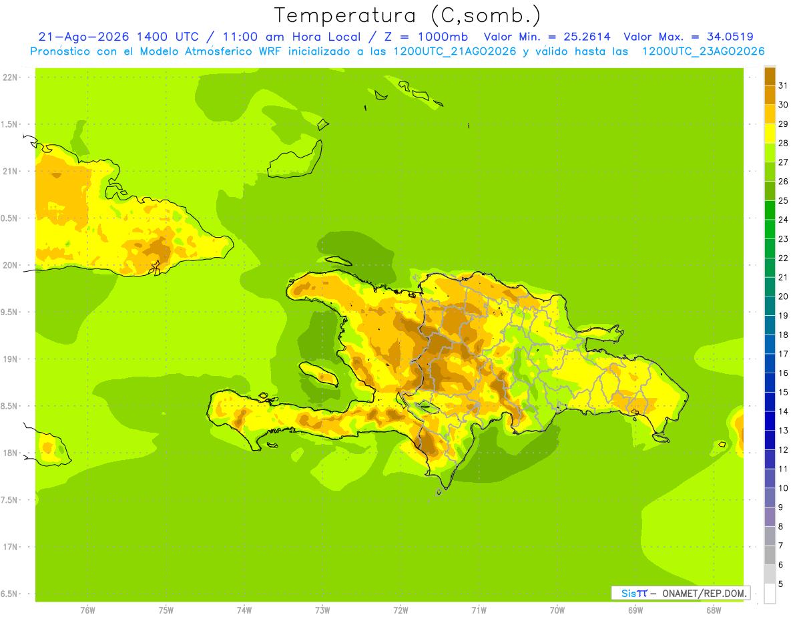Click the legend label '25'

click(783, 200)
